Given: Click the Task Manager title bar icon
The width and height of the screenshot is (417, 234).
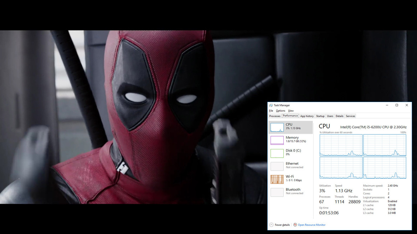Looking at the screenshot, I should (x=271, y=105).
